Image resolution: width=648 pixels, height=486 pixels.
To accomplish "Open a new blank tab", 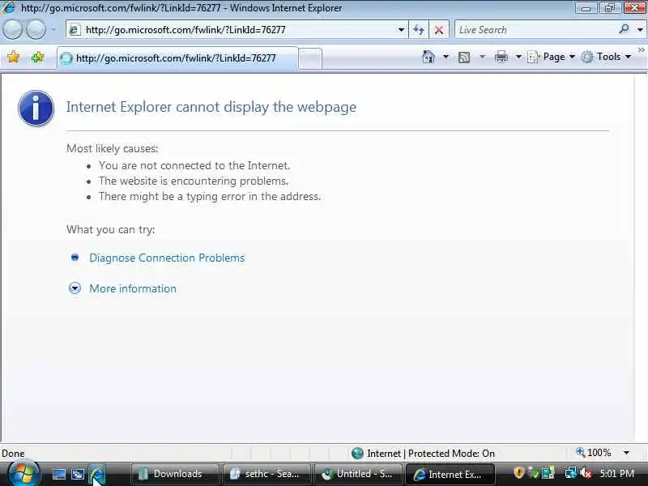I will click(310, 58).
